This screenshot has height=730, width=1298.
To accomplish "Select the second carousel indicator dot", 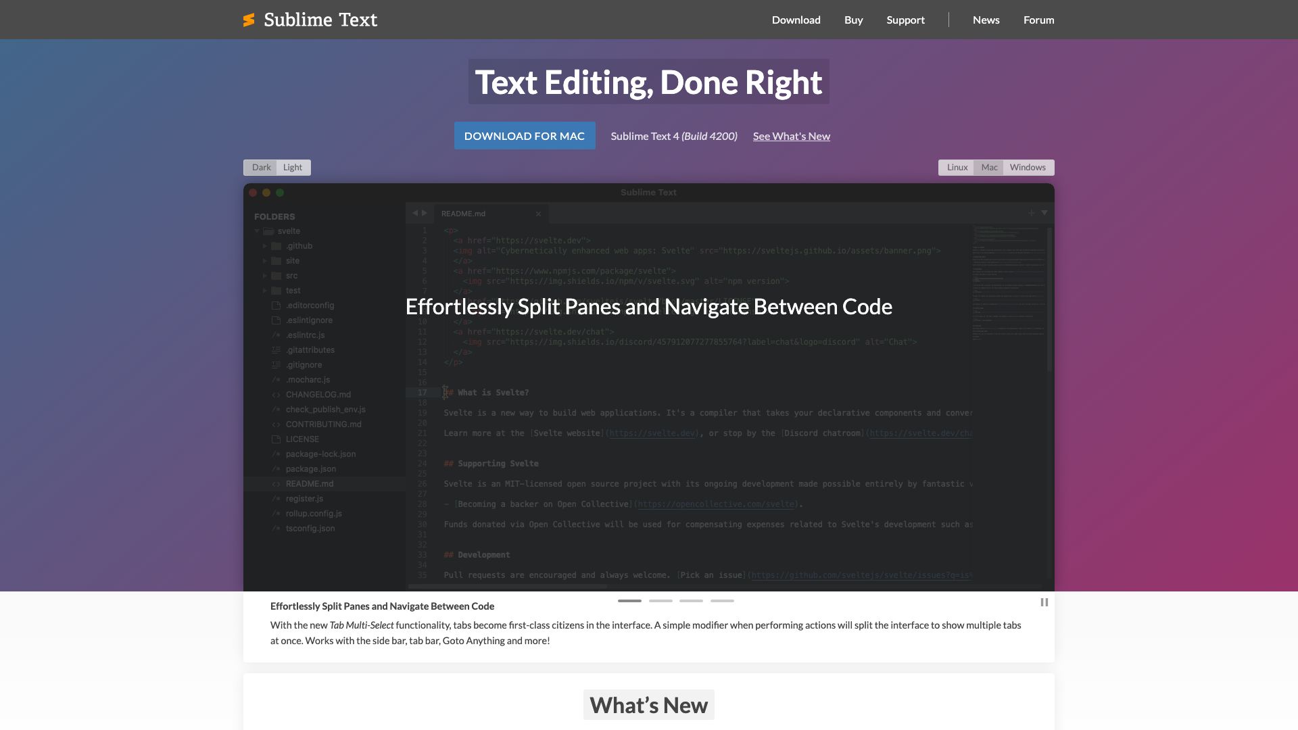I will tap(661, 600).
